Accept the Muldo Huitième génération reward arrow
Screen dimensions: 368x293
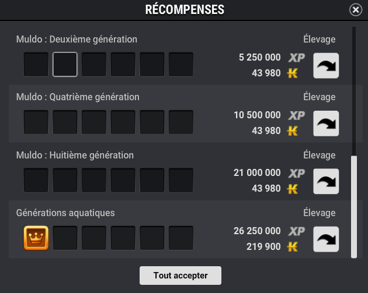click(326, 181)
